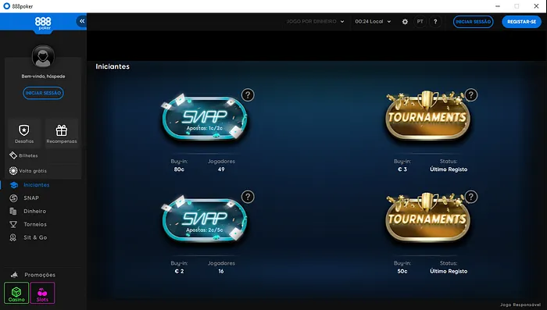This screenshot has height=310, width=547.
Task: Open the Slots cherry icon
Action: pyautogui.click(x=42, y=293)
